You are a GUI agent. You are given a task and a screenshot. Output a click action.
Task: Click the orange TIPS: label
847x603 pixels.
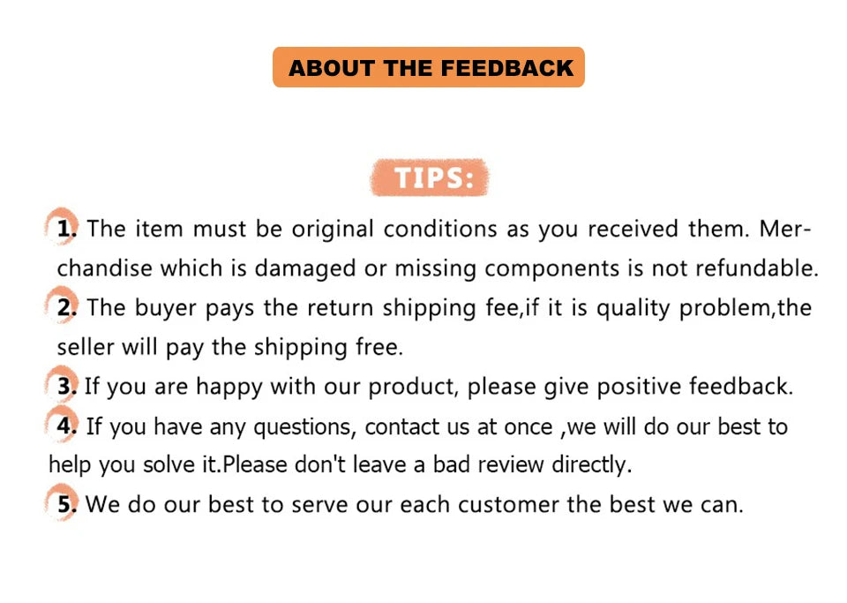pyautogui.click(x=431, y=177)
